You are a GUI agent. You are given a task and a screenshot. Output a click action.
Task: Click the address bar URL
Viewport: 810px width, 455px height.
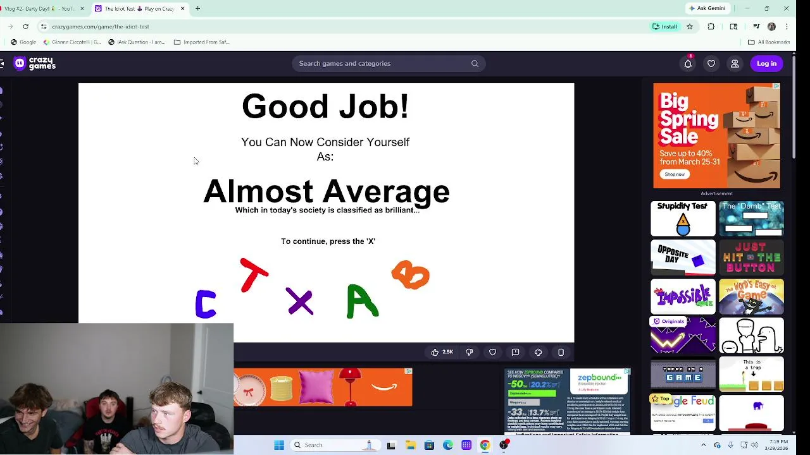101,27
